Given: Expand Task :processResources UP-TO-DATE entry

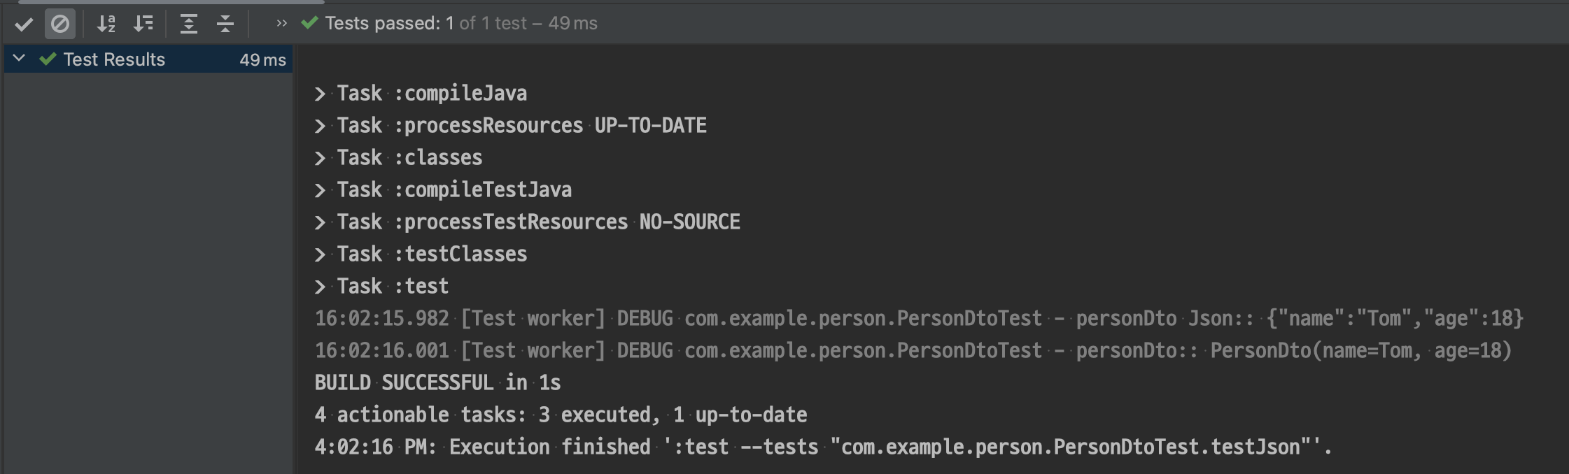Looking at the screenshot, I should (320, 126).
